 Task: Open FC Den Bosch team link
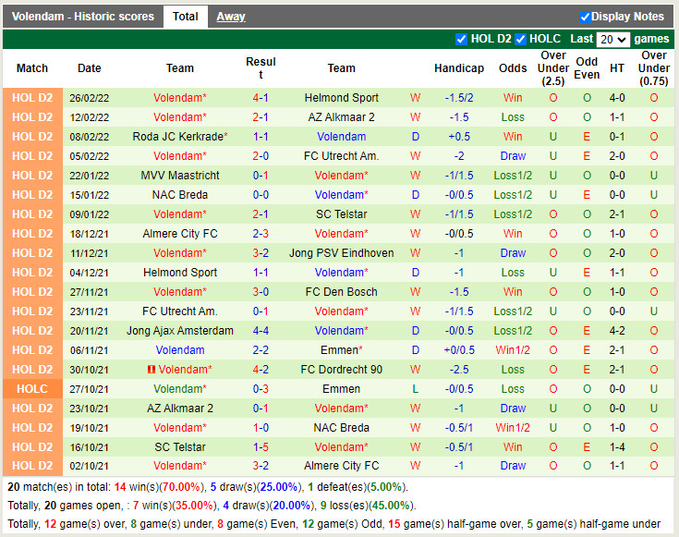pos(341,292)
